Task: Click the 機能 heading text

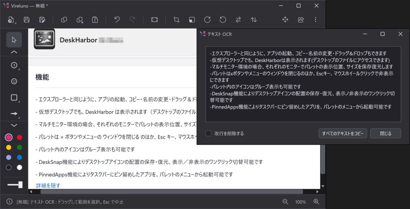Action: click(x=42, y=77)
